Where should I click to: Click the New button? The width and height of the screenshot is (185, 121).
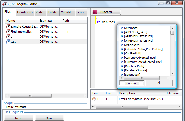coord(18,118)
